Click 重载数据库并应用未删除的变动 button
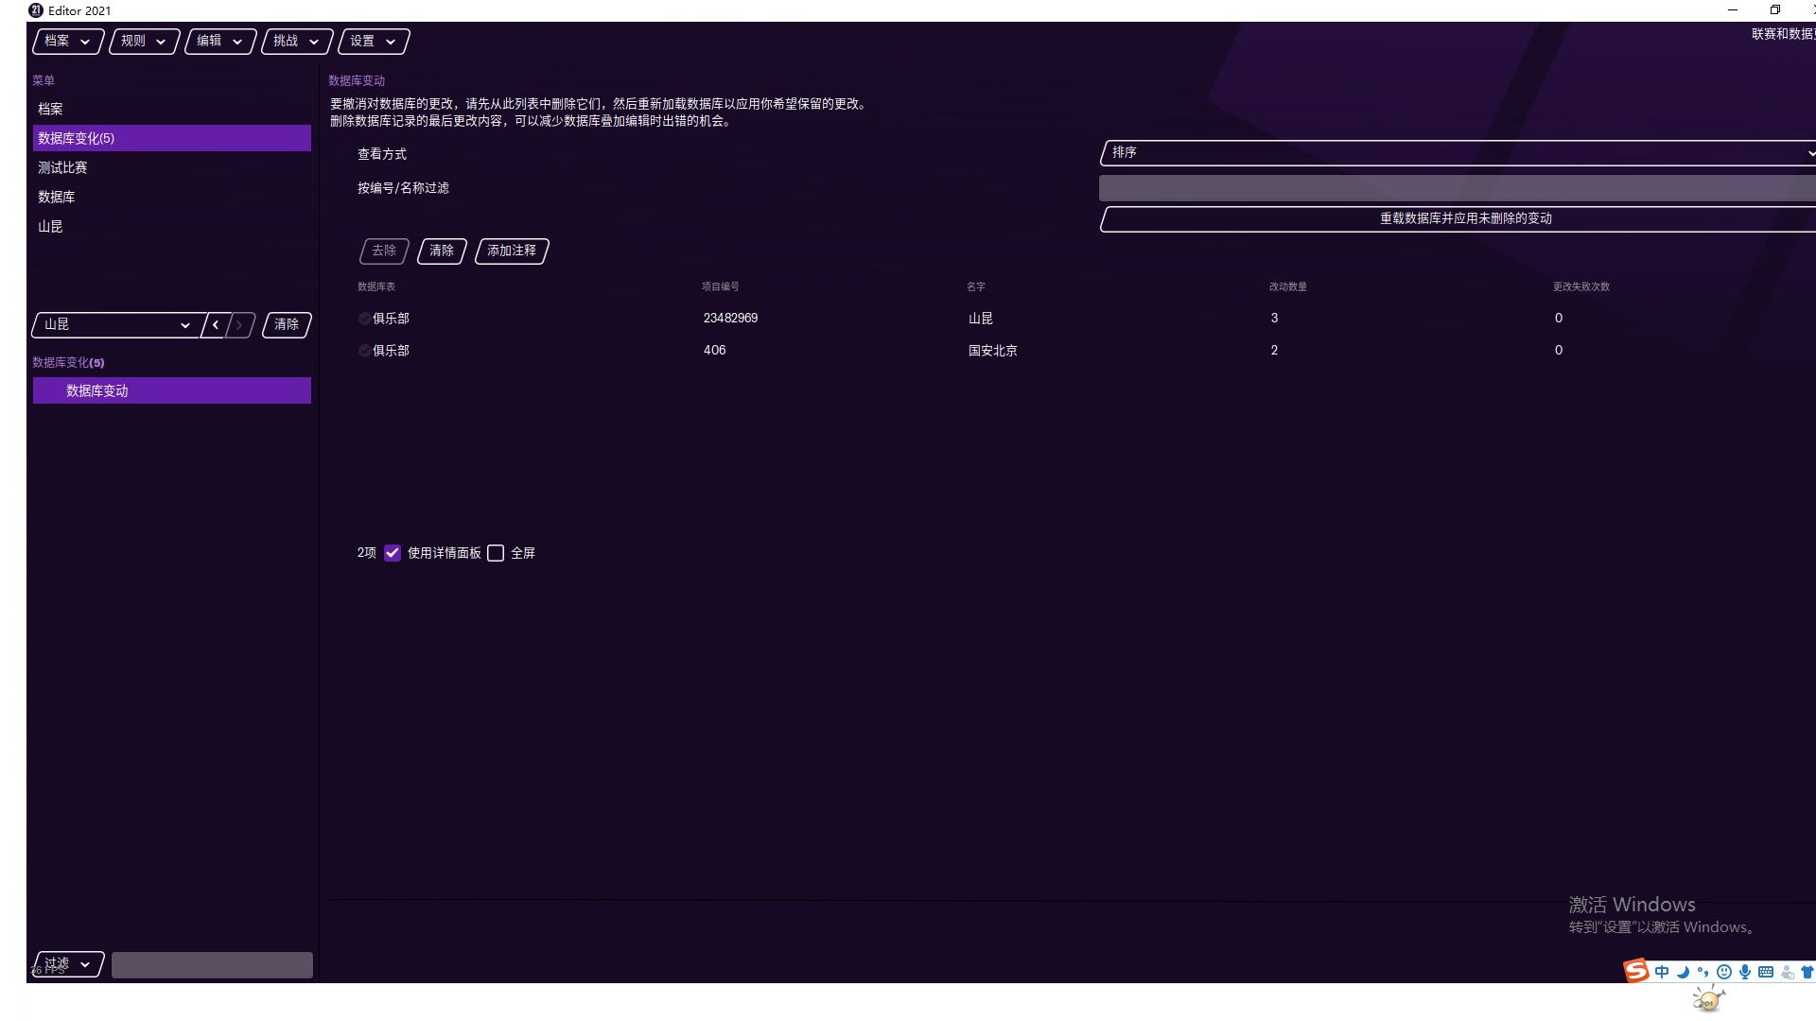 point(1464,219)
